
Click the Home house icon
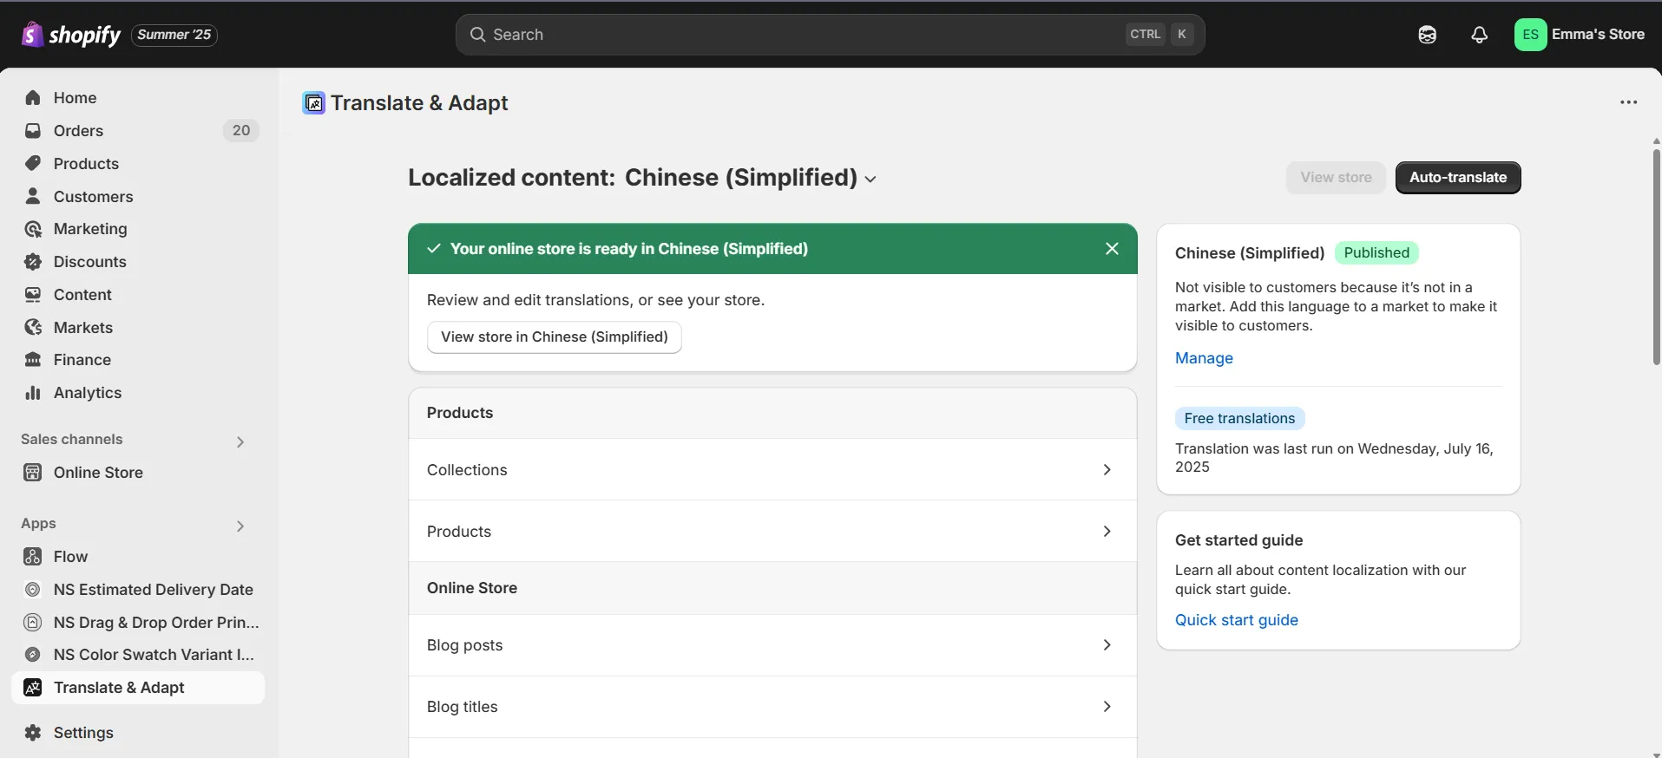point(33,98)
